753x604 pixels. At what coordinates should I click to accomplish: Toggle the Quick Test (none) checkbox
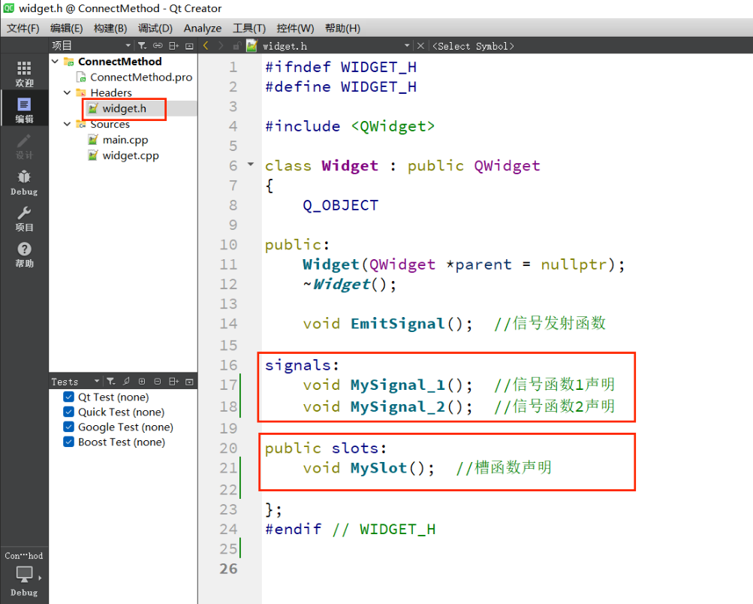(x=68, y=412)
